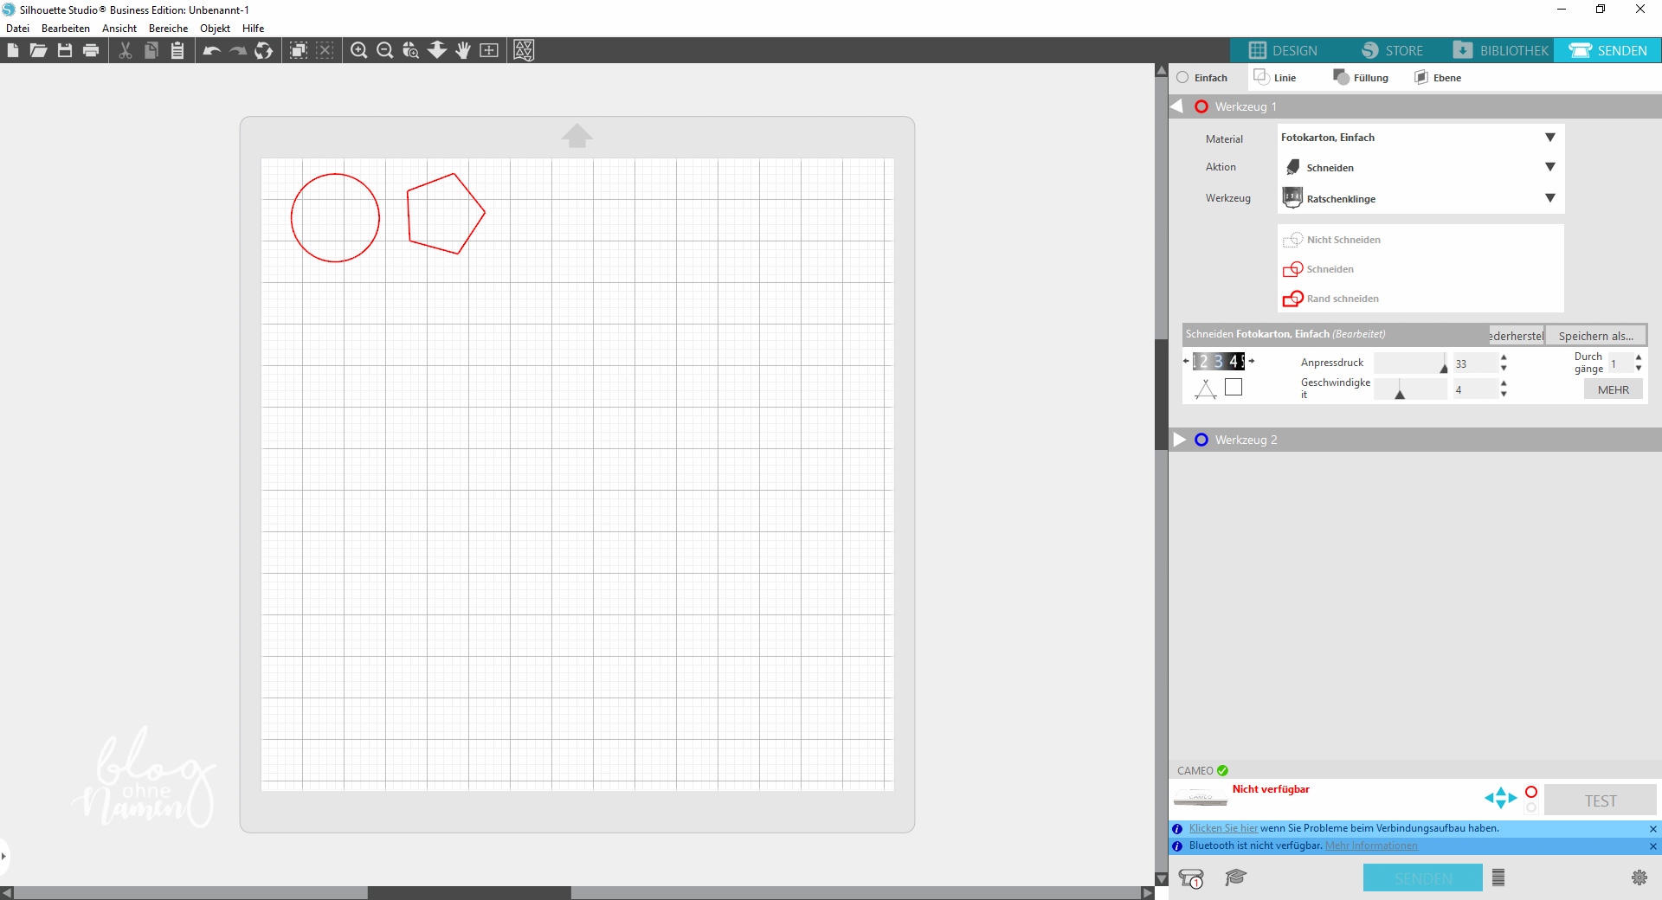Click the Save document icon

65,50
